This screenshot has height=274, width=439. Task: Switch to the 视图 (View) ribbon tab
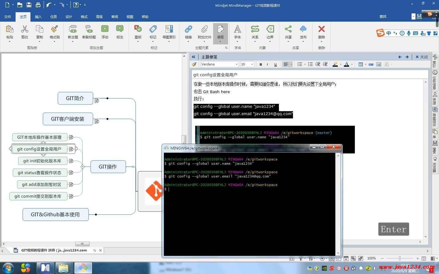point(130,17)
